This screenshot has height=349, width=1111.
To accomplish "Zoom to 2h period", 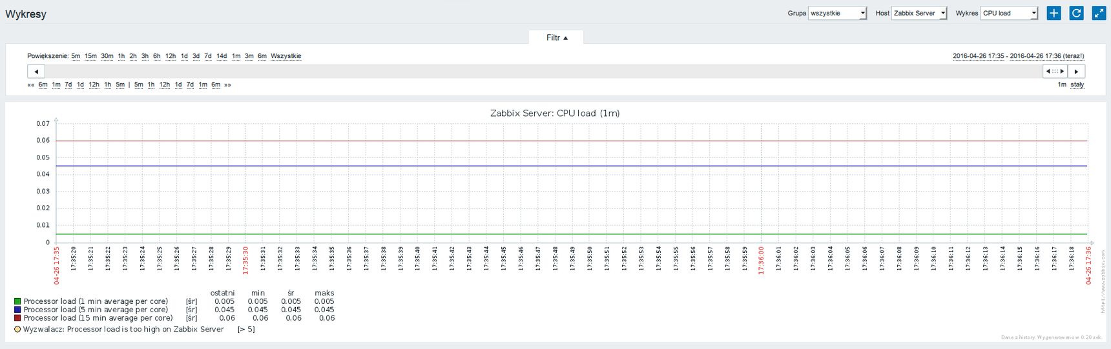I will click(133, 56).
